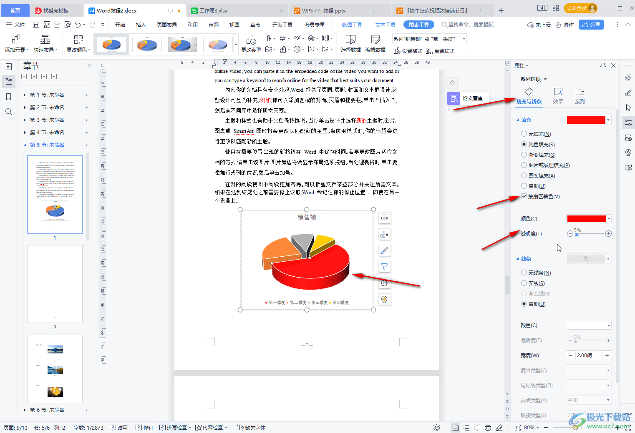Click the 协作 collaborate button
Image resolution: width=635 pixels, height=433 pixels.
(x=564, y=25)
